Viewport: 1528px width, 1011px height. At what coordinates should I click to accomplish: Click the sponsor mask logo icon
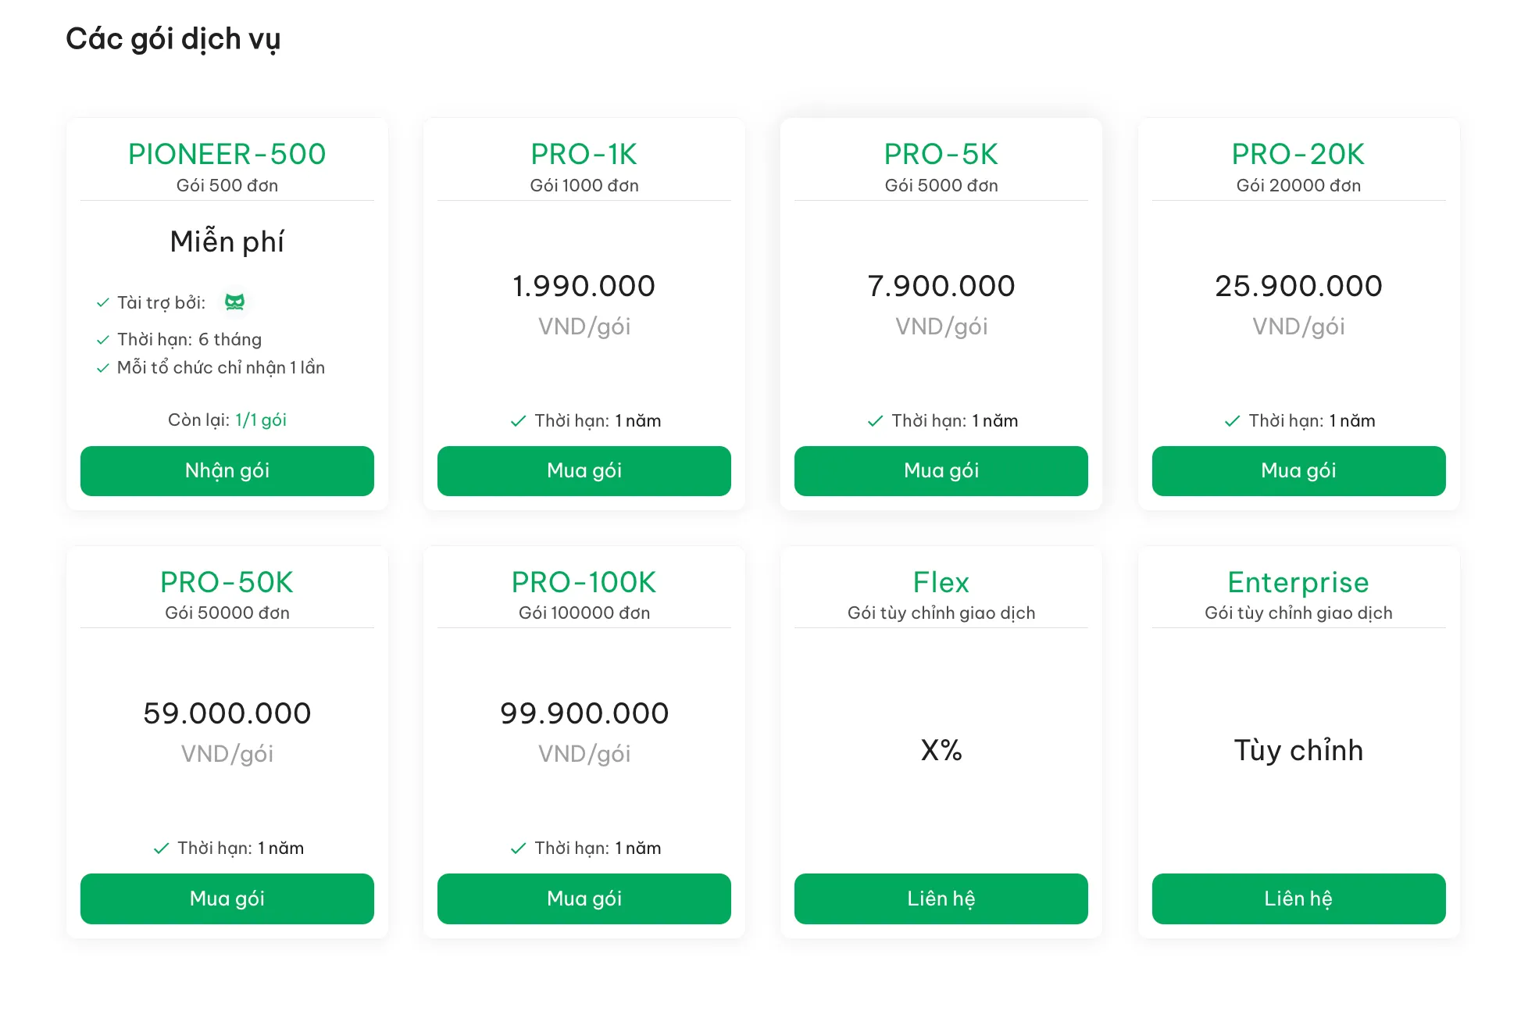[234, 302]
